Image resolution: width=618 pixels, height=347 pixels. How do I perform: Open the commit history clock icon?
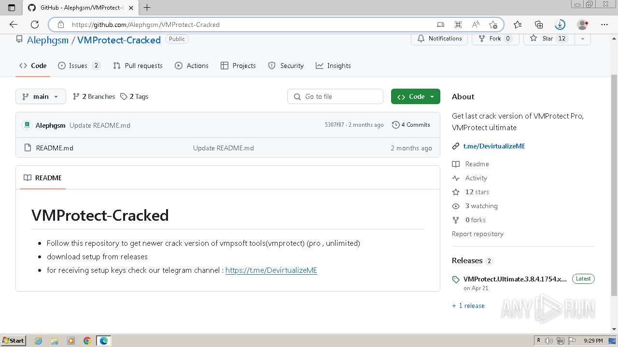pyautogui.click(x=396, y=125)
